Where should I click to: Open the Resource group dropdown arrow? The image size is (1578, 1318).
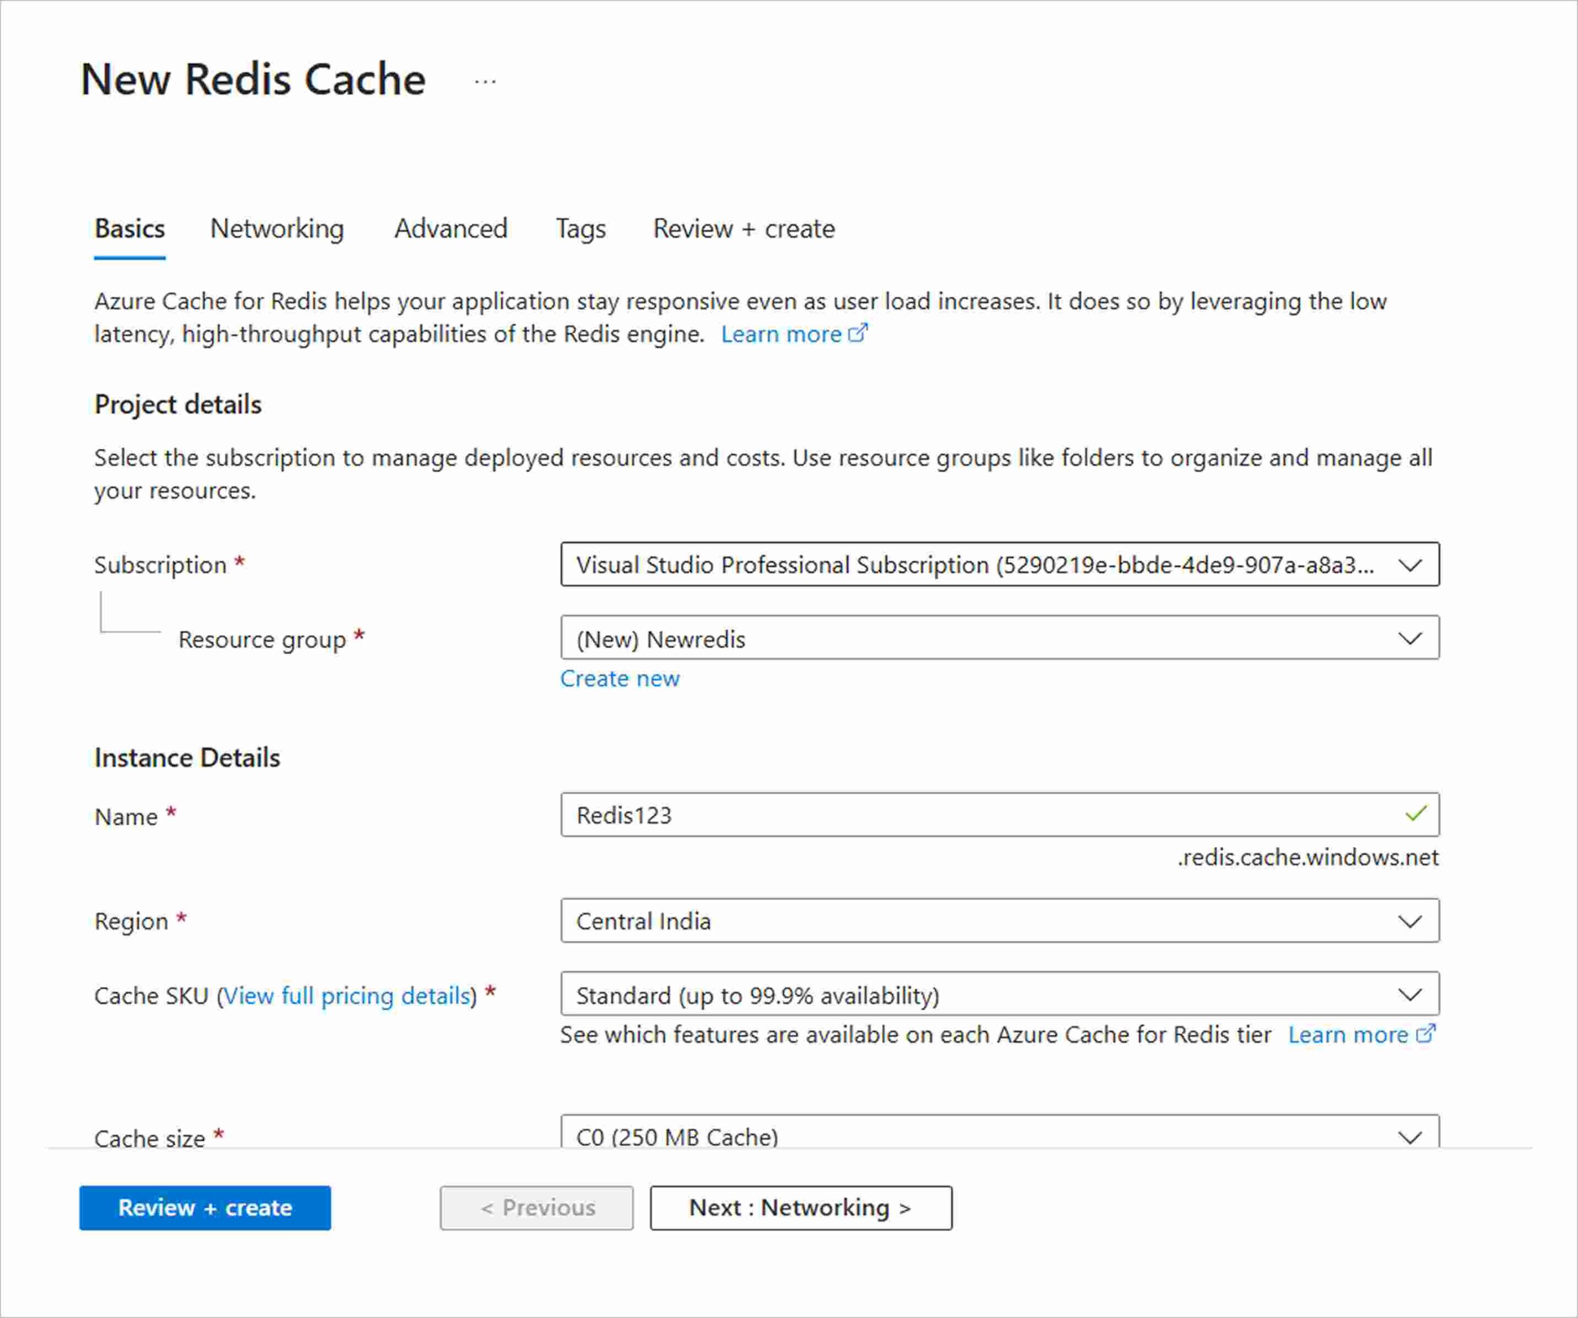pyautogui.click(x=1410, y=638)
